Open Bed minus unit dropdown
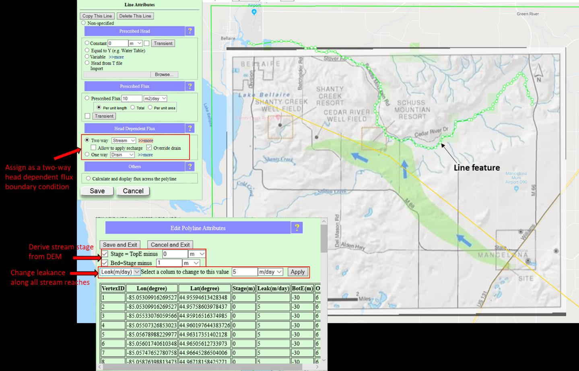The width and height of the screenshot is (579, 371). coord(191,263)
